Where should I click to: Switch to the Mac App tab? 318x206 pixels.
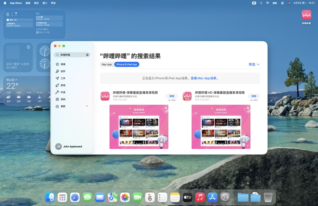click(107, 64)
